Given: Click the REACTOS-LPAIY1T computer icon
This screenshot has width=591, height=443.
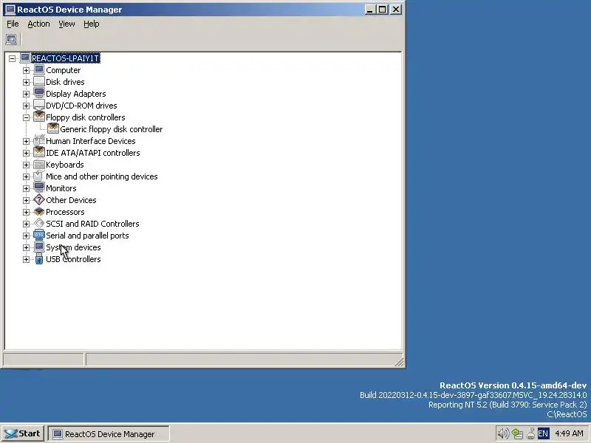Looking at the screenshot, I should [x=25, y=58].
